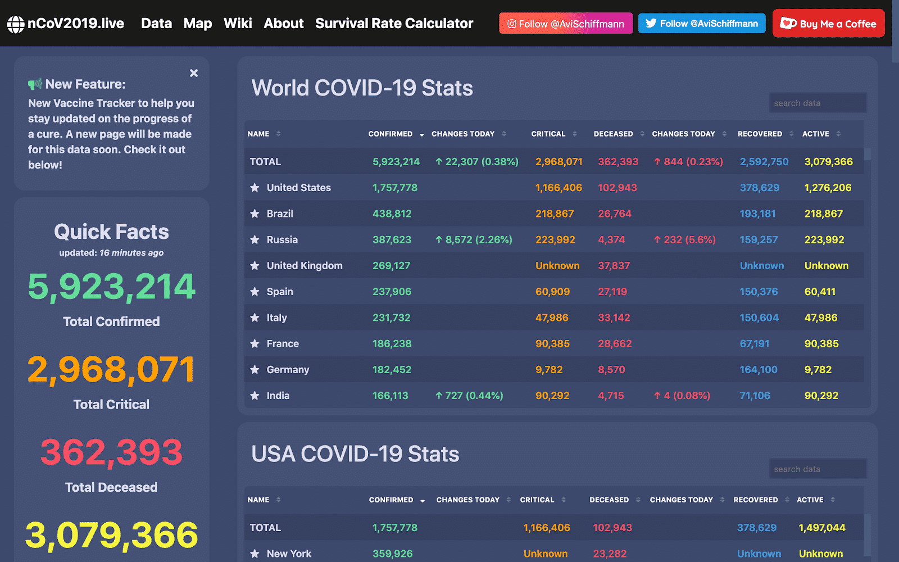Click the star icon beside India
This screenshot has height=562, width=899.
(255, 396)
